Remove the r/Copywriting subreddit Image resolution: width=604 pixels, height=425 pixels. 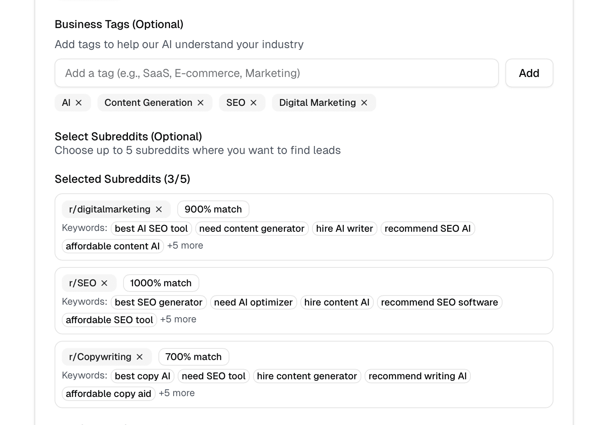pyautogui.click(x=140, y=356)
